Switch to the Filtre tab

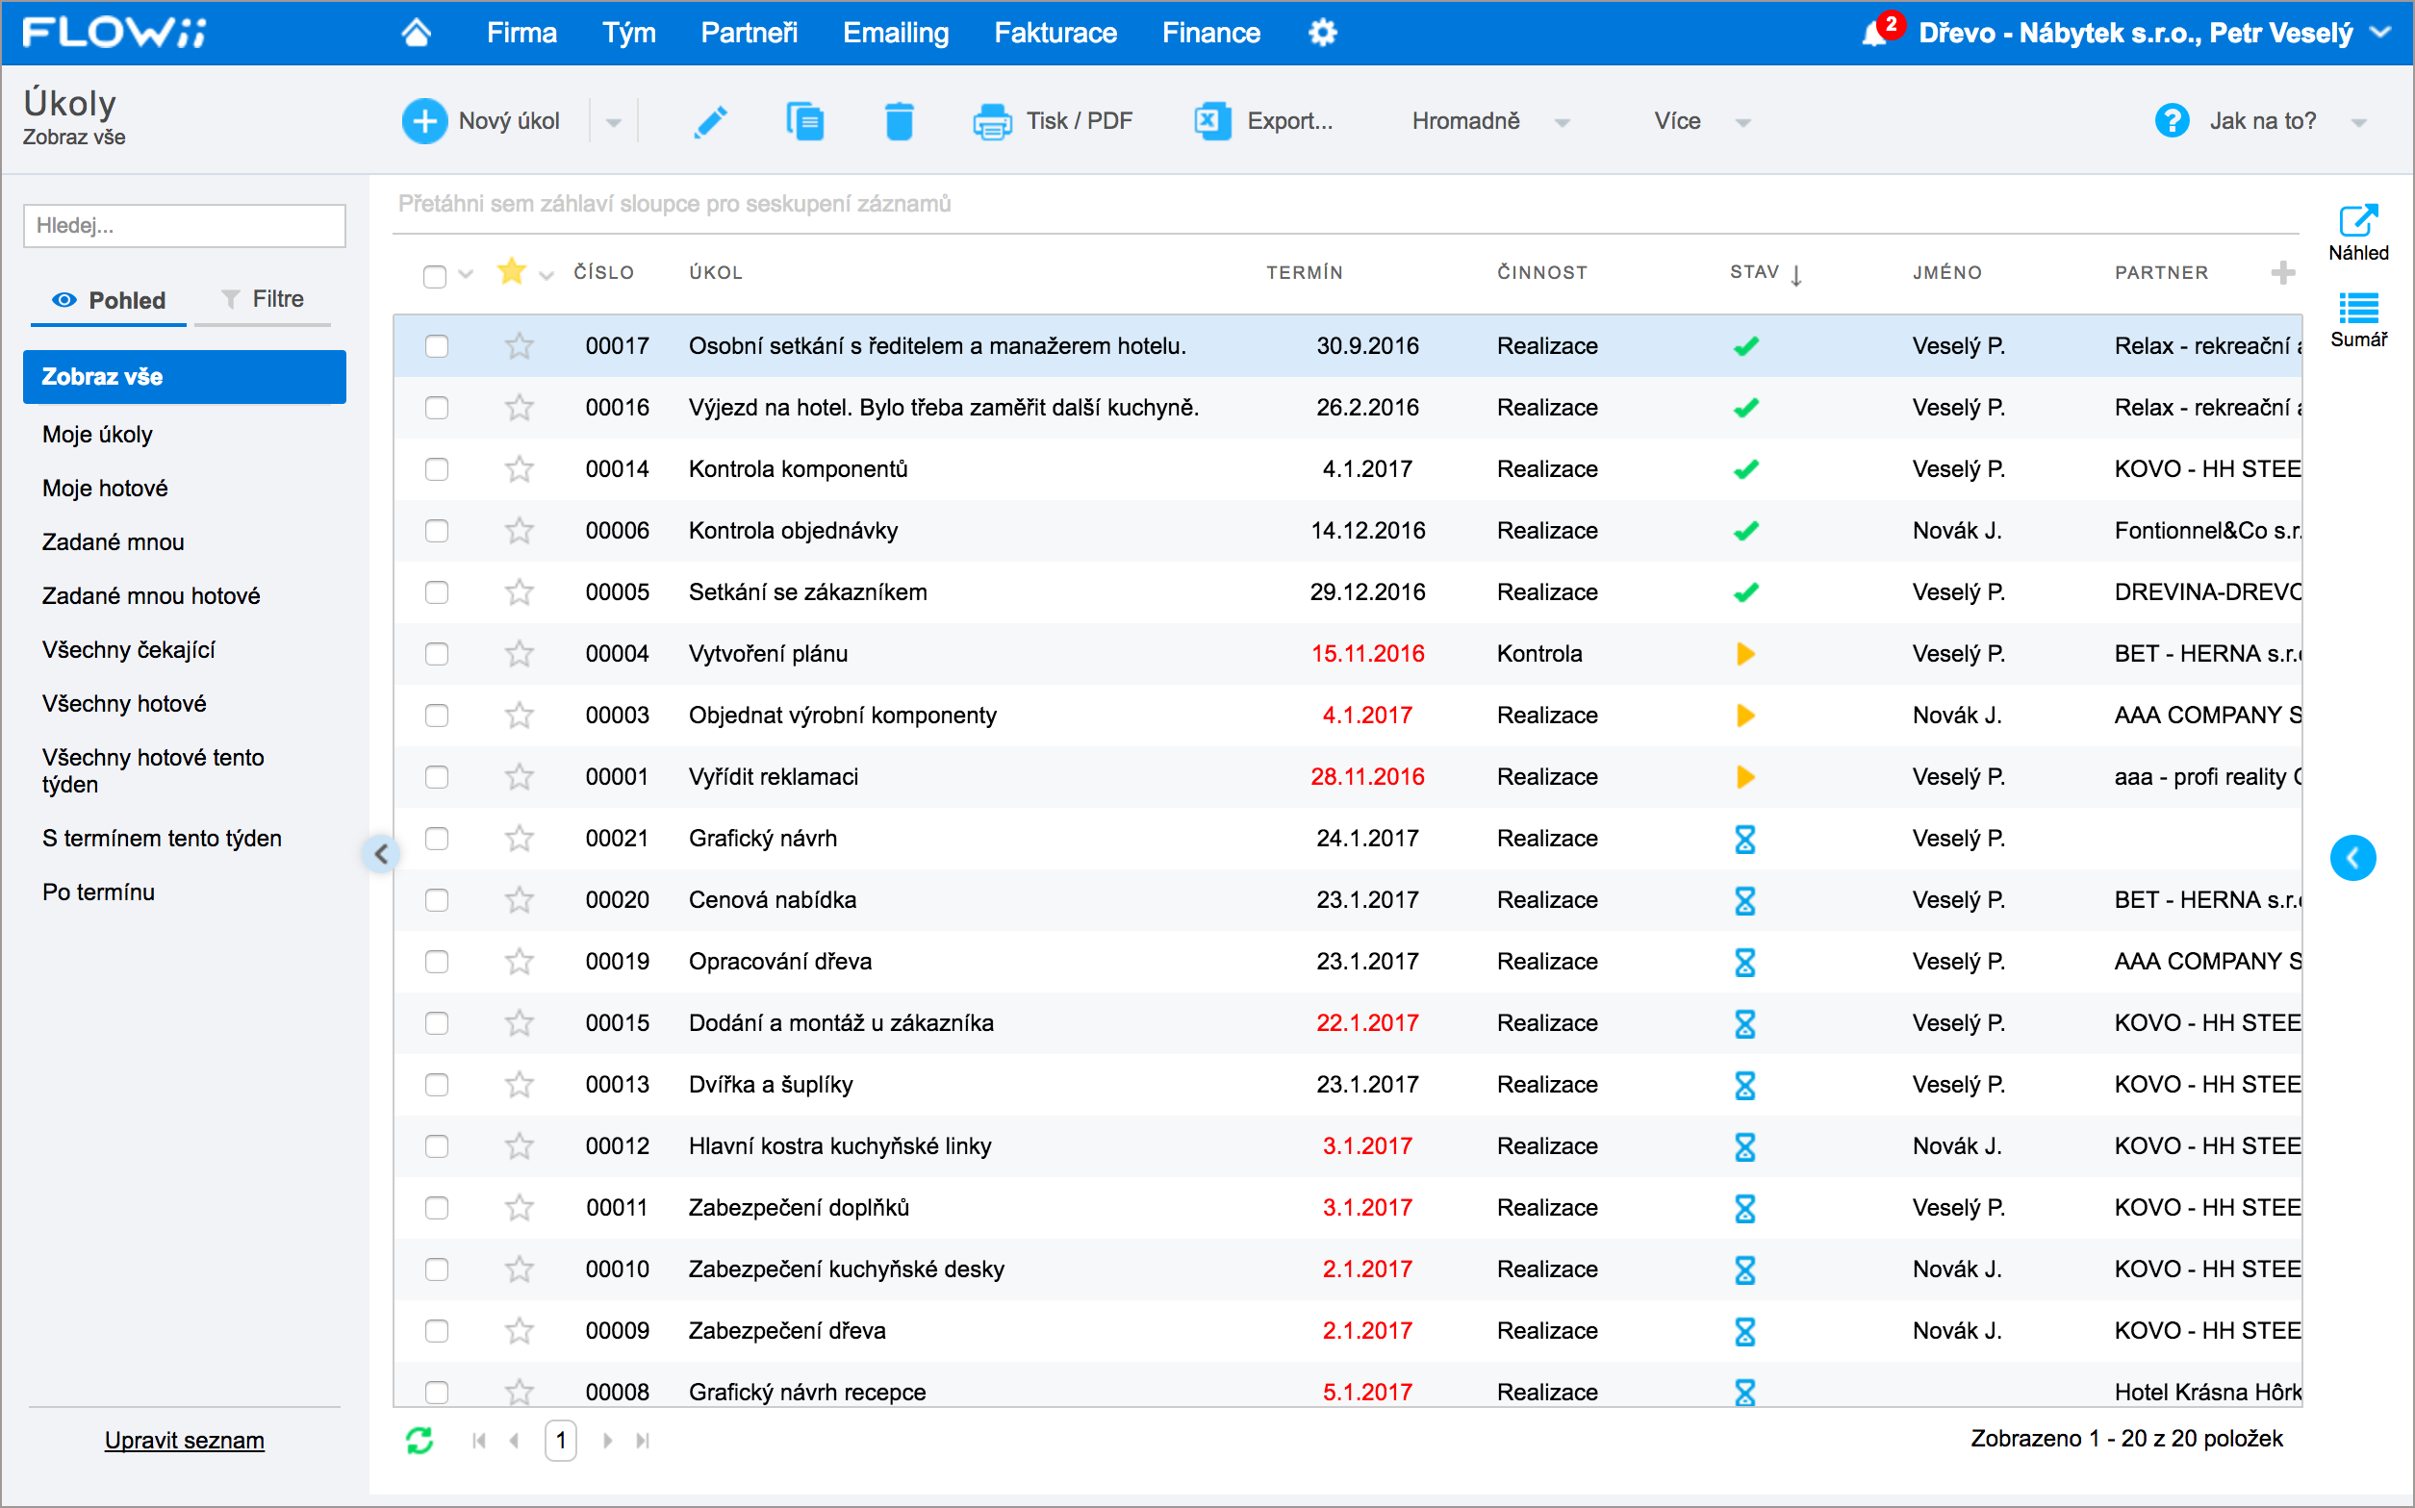pos(263,299)
